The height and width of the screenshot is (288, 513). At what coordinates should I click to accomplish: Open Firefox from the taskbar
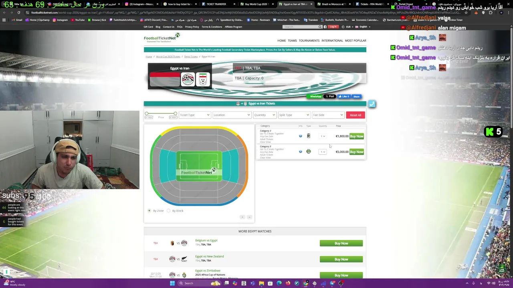pos(288,283)
